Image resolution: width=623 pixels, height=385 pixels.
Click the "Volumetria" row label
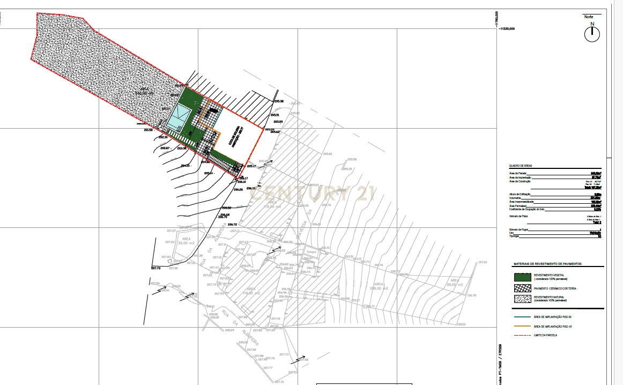tap(515, 198)
